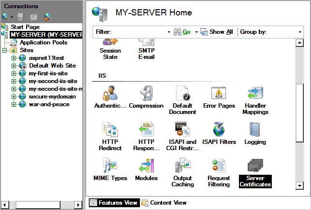311x210 pixels.
Task: Expand the secure-mydomain site node
Action: click(x=14, y=97)
